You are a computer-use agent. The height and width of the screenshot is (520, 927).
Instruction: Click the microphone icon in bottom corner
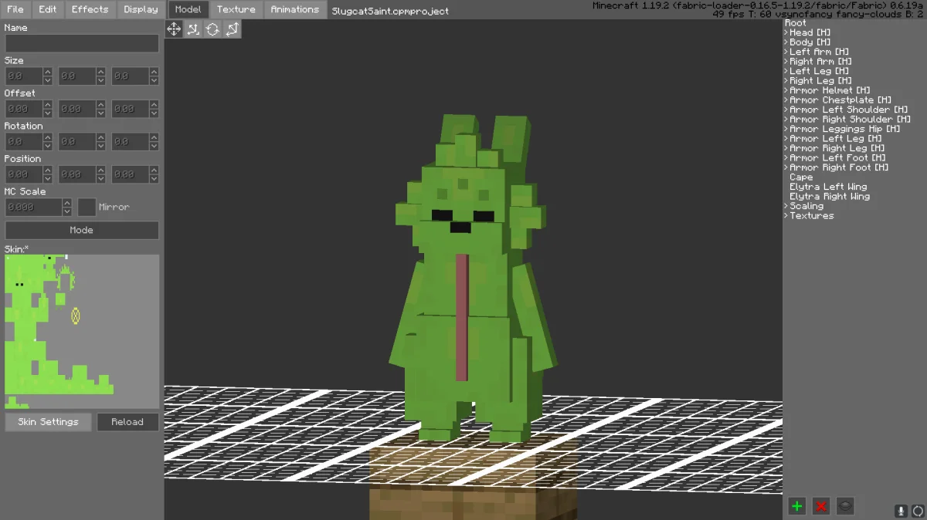click(x=901, y=511)
